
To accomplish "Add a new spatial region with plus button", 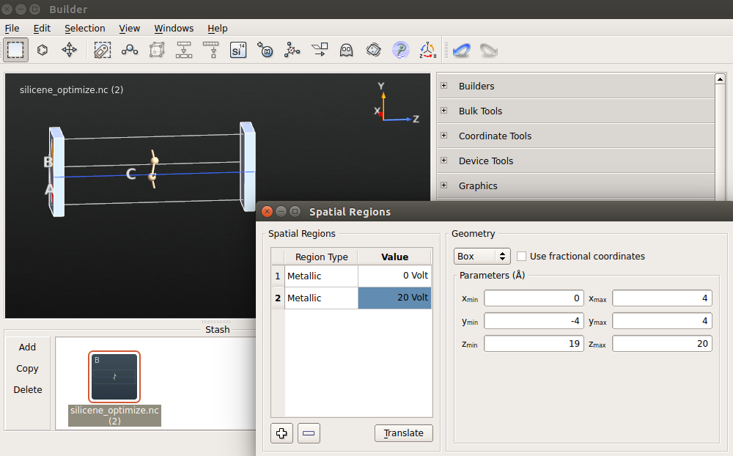I will 281,433.
